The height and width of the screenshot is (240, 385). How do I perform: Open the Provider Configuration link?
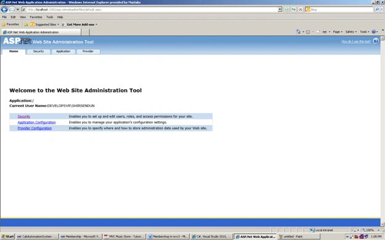click(x=35, y=128)
